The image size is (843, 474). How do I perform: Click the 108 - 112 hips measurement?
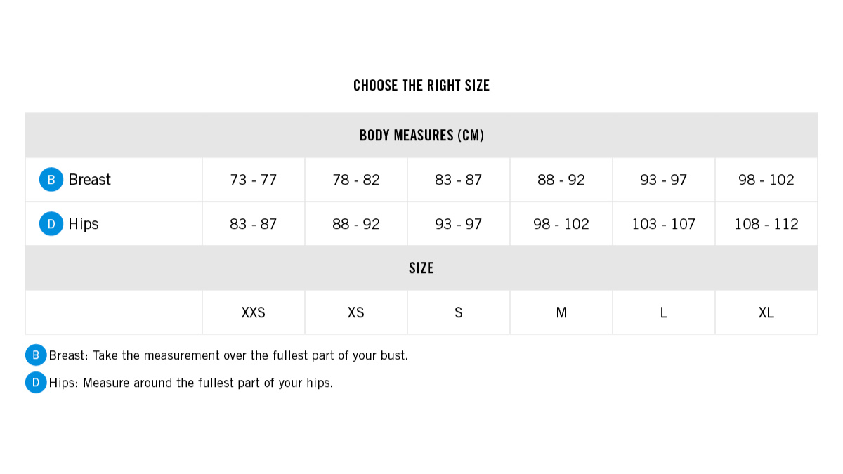tap(766, 224)
